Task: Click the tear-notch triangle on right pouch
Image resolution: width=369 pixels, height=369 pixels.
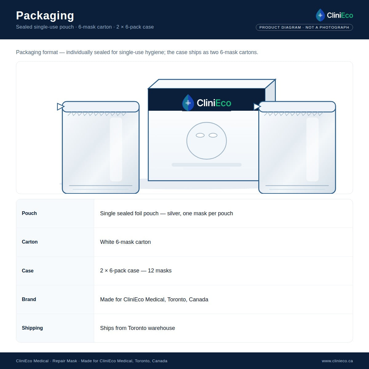Action: (x=257, y=107)
